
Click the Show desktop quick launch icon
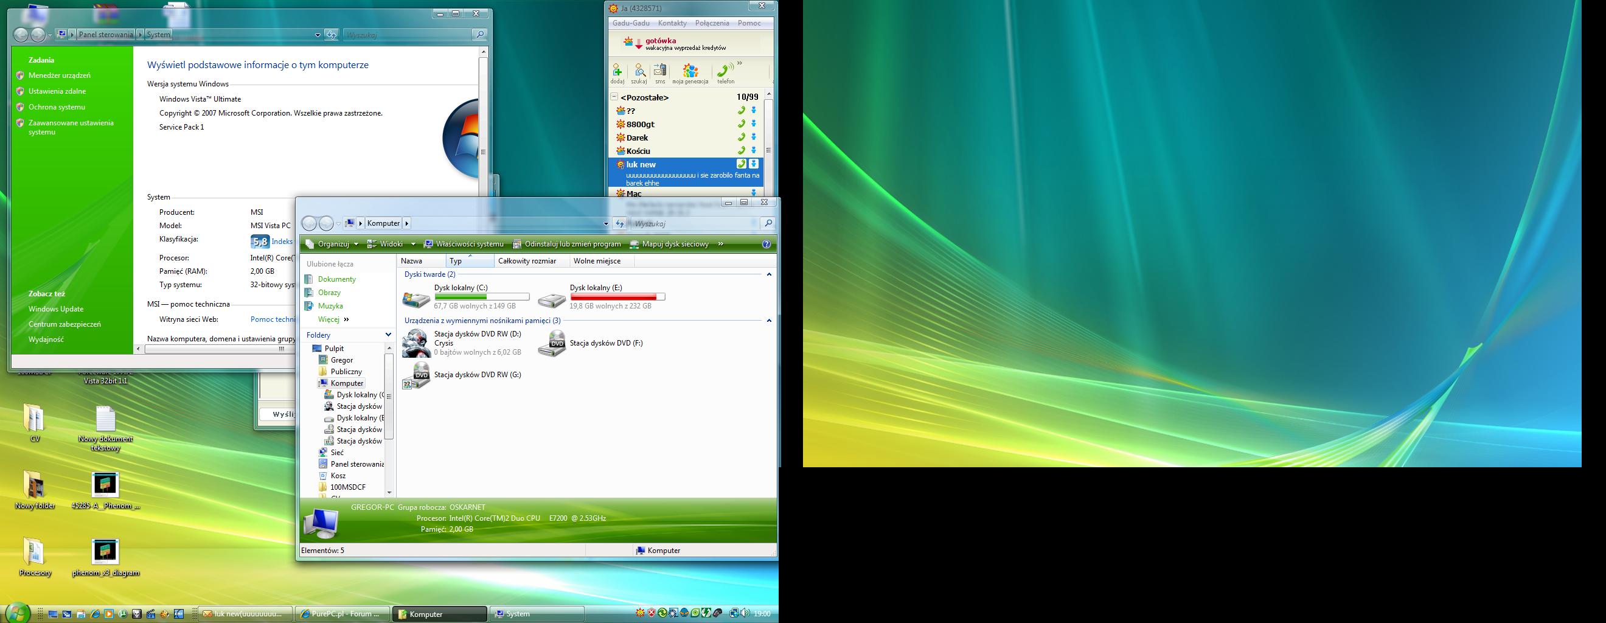coord(53,614)
